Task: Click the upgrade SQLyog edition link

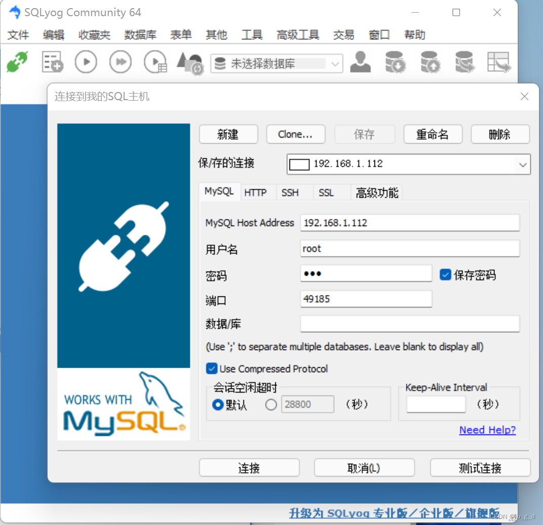Action: click(x=394, y=513)
